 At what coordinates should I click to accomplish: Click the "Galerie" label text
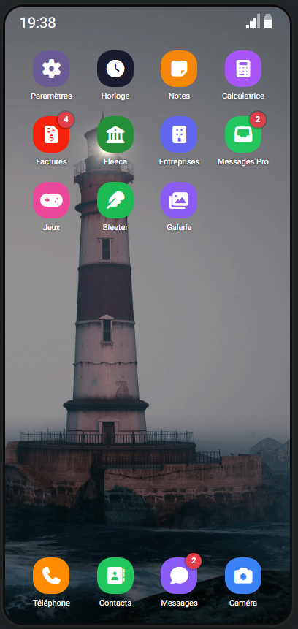[179, 227]
